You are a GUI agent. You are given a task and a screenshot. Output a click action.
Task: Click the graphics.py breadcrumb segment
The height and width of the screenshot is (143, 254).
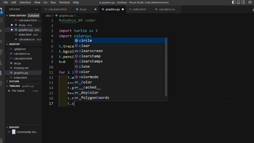pos(64,15)
